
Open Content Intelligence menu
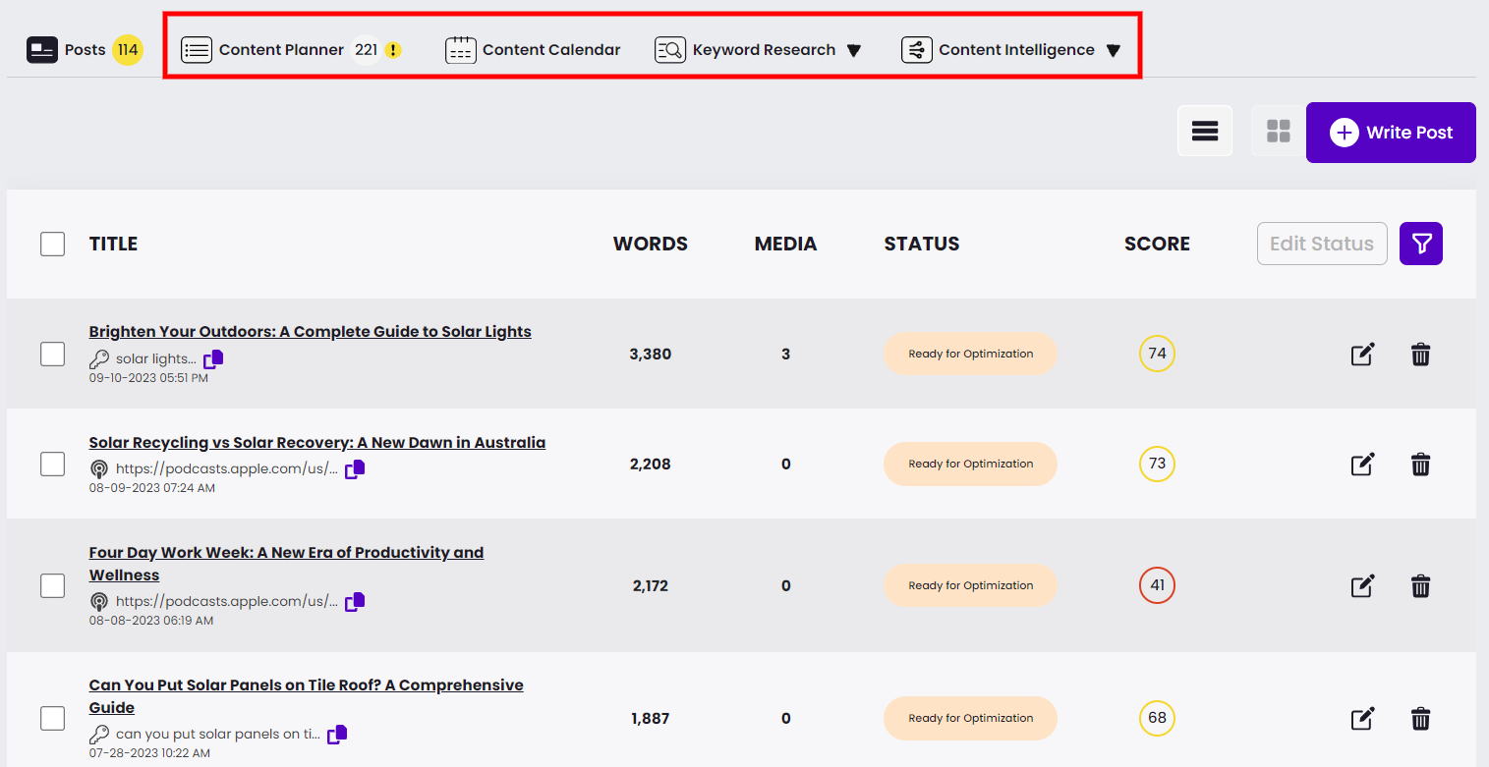[x=1011, y=49]
